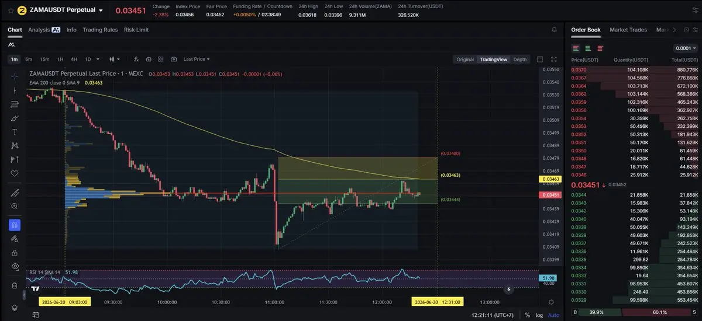
Task: Open the chart timezone 12:21:11 (UTC+7)
Action: point(493,315)
